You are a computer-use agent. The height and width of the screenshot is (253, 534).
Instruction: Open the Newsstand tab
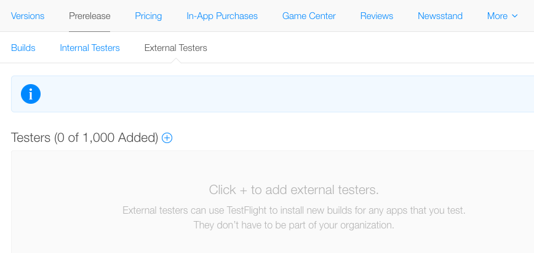440,16
